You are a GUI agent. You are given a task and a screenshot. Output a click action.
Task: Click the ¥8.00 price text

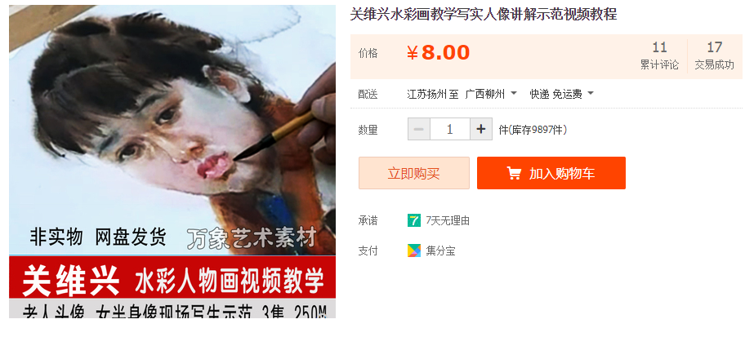pos(438,53)
